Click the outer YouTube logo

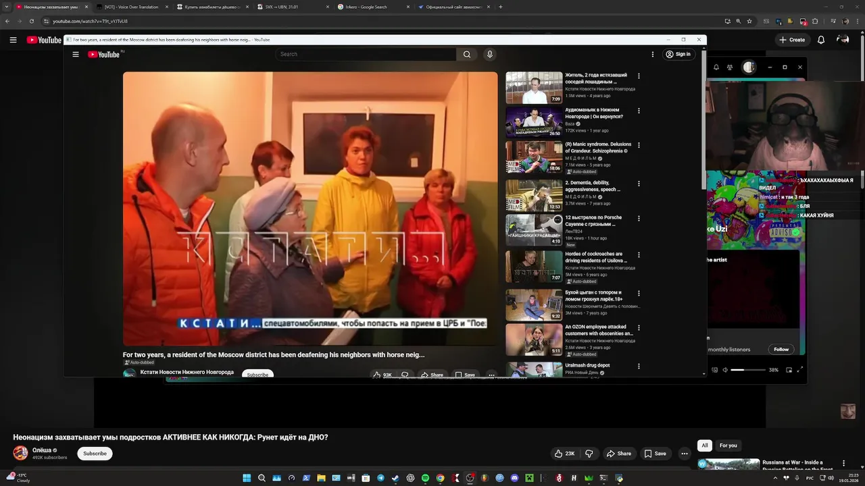(44, 40)
